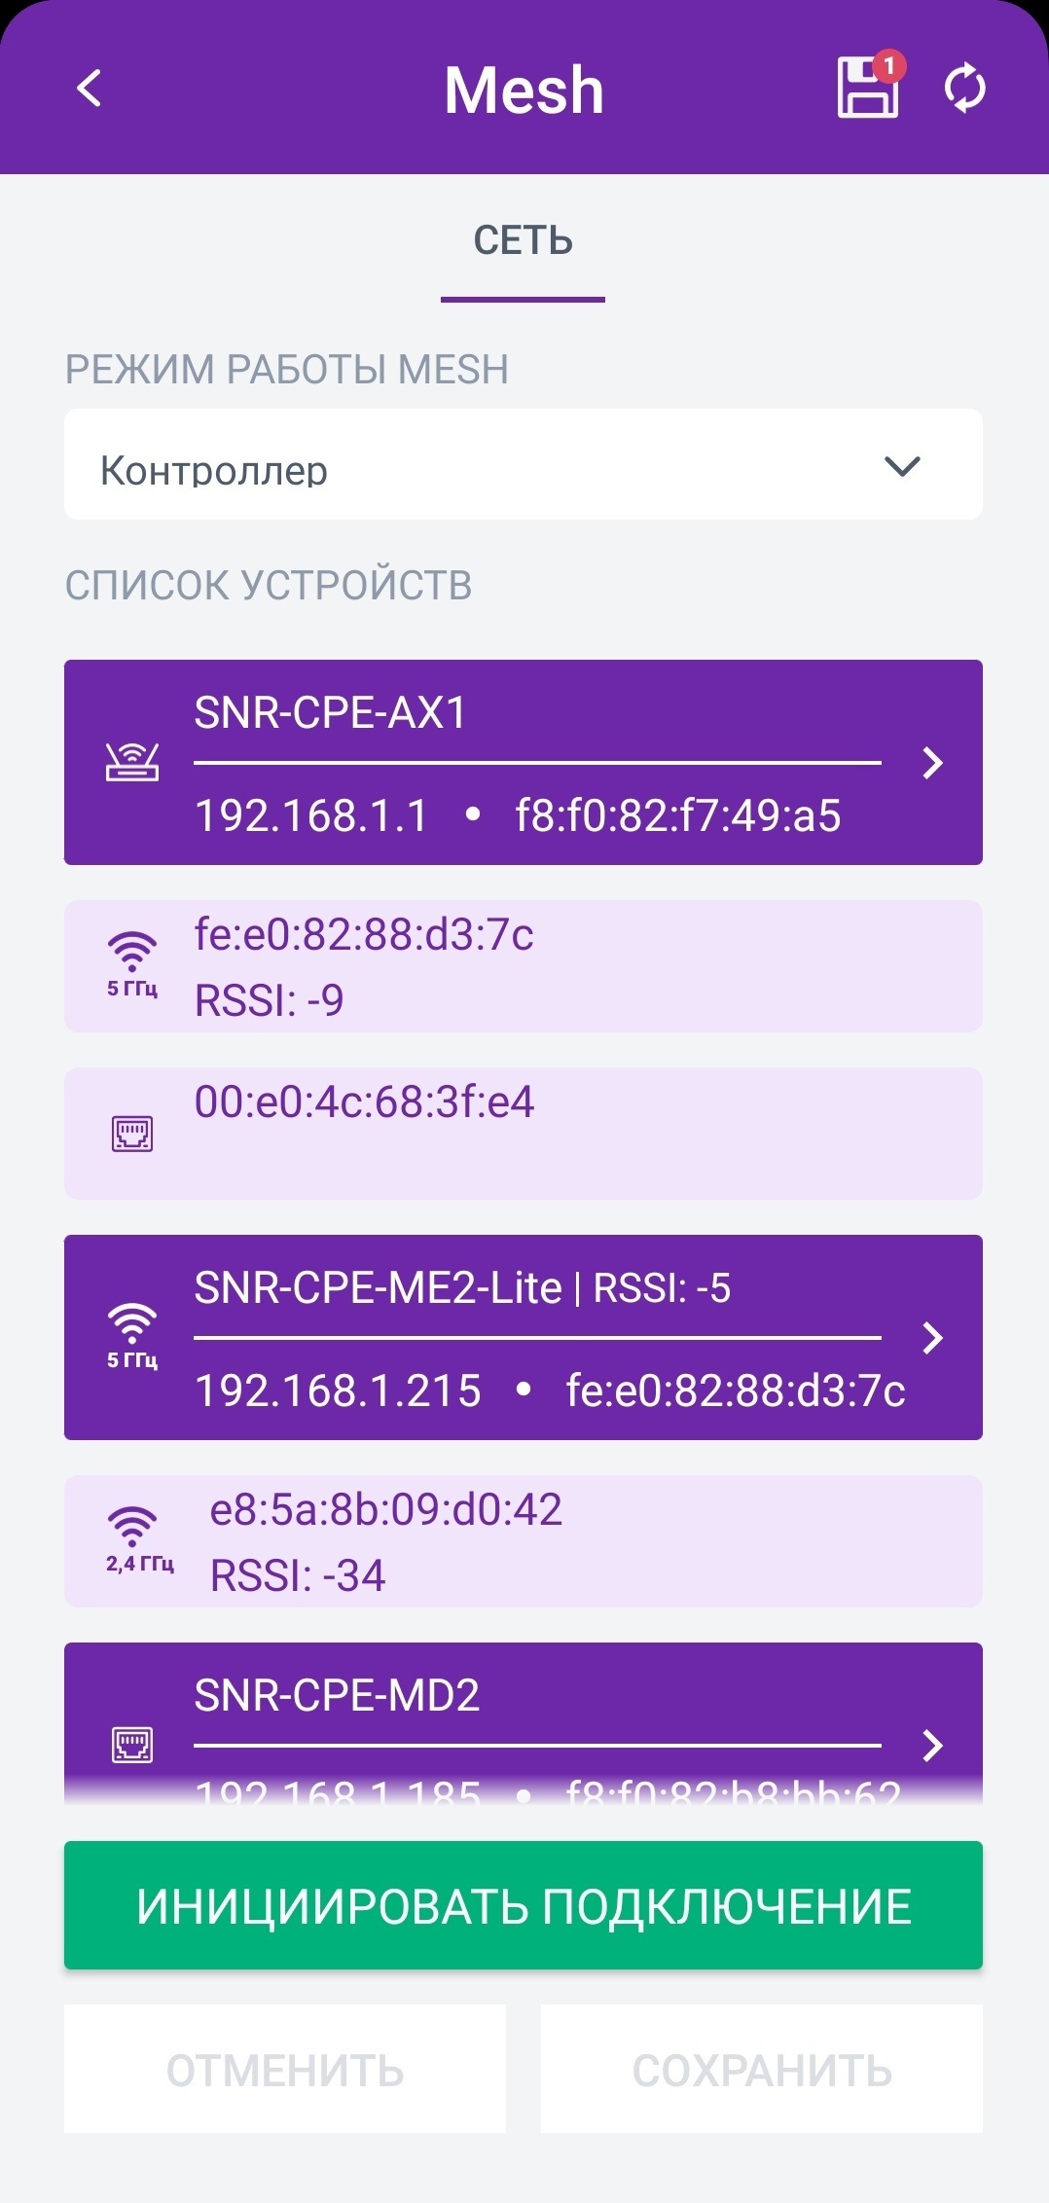This screenshot has width=1049, height=2203.
Task: Open the Mesh mode dropdown showing Контроллер
Action: pyautogui.click(x=524, y=465)
